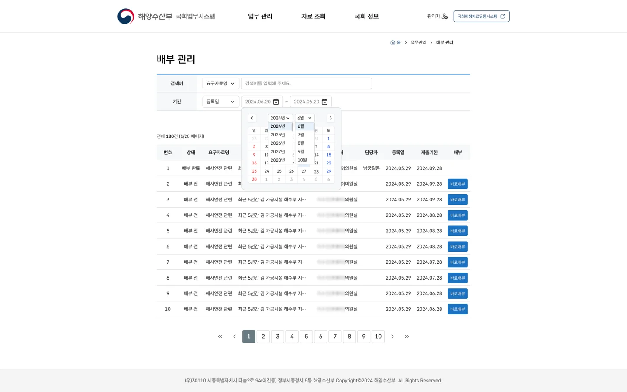Click the Ministry of Oceans logo emblem
The height and width of the screenshot is (392, 627).
tap(126, 16)
